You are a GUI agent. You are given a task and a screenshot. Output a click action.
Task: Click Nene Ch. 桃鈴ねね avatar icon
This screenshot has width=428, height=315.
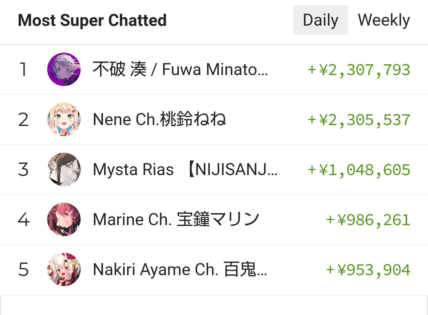64,120
